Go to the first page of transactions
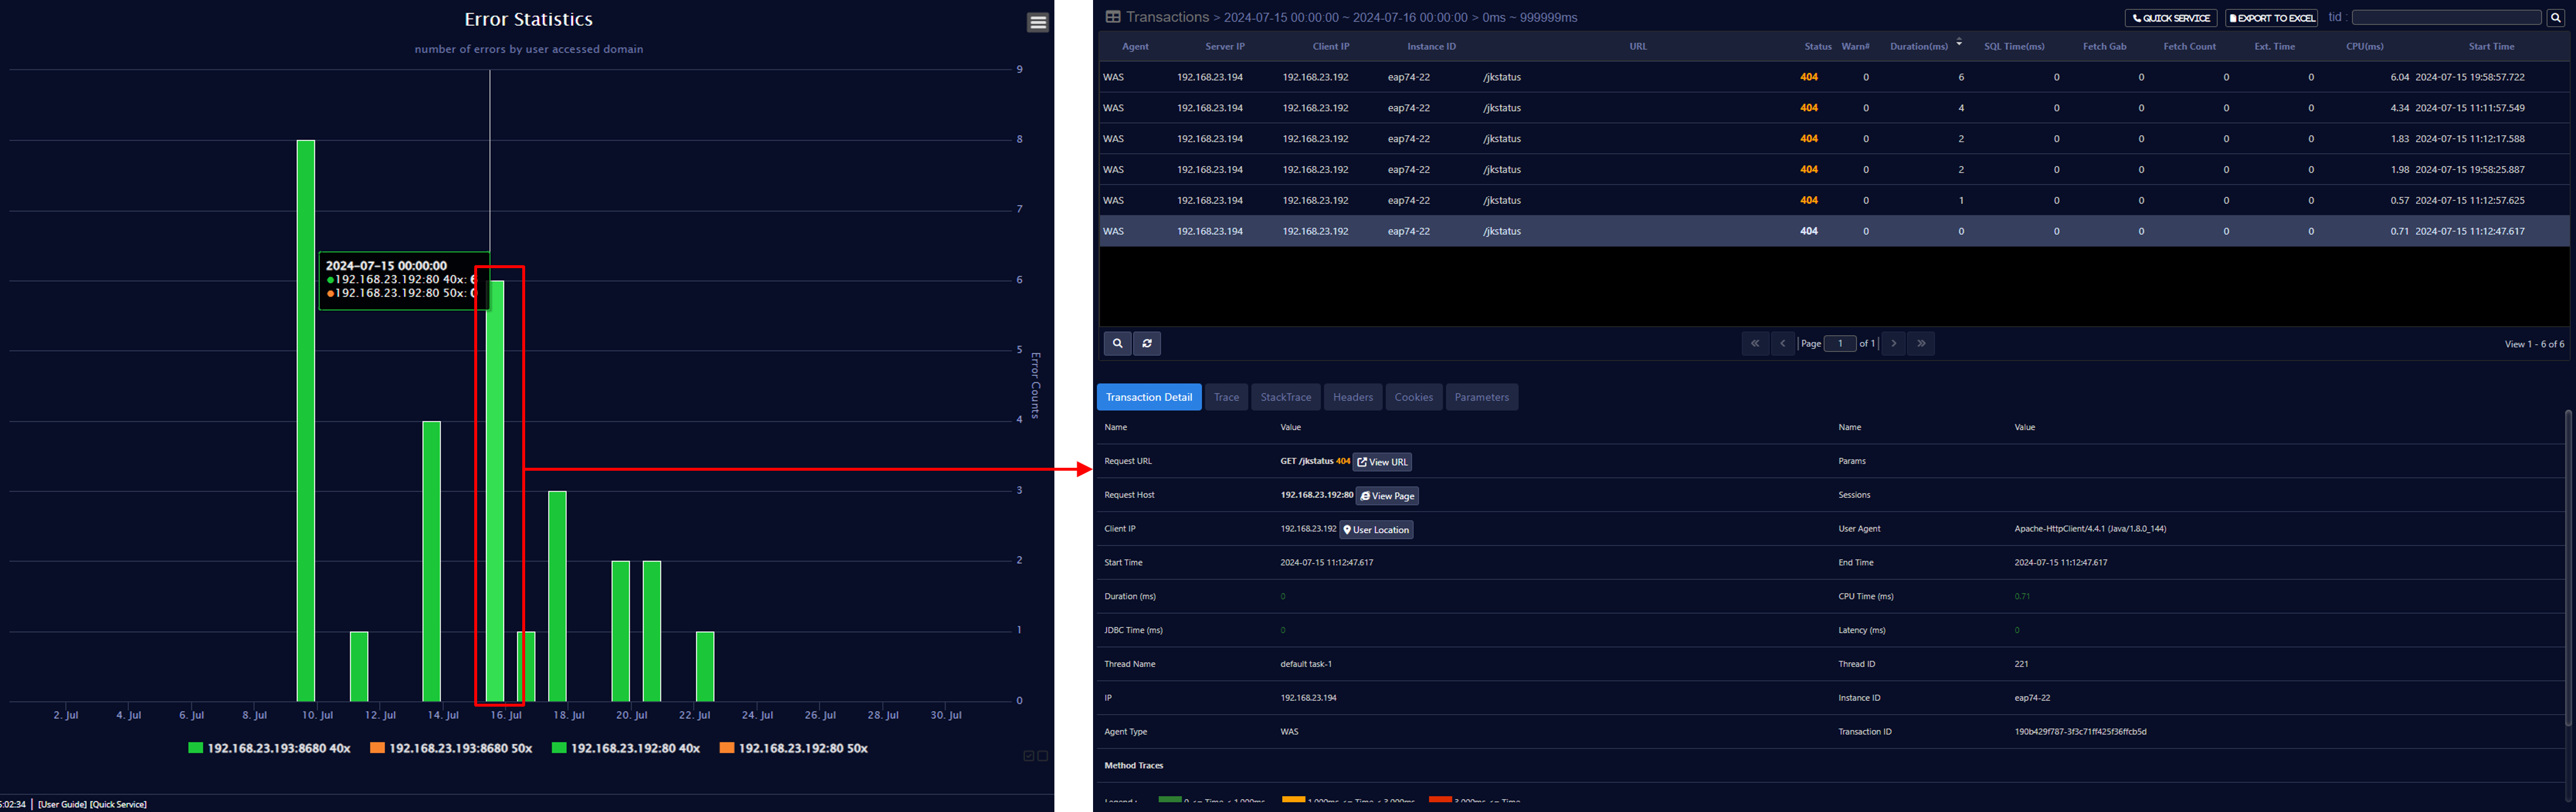Image resolution: width=2576 pixels, height=812 pixels. 1754,344
